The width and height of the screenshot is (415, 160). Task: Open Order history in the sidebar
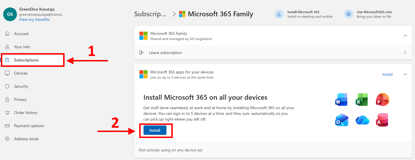[x=26, y=113]
